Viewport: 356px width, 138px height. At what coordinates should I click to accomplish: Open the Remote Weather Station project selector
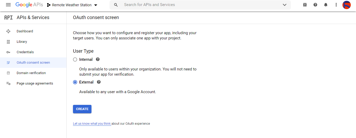72,5
